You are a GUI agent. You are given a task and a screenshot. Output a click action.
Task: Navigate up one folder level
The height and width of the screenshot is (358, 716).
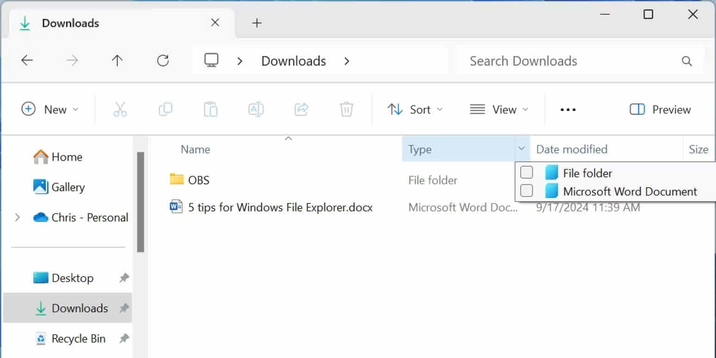tap(117, 60)
